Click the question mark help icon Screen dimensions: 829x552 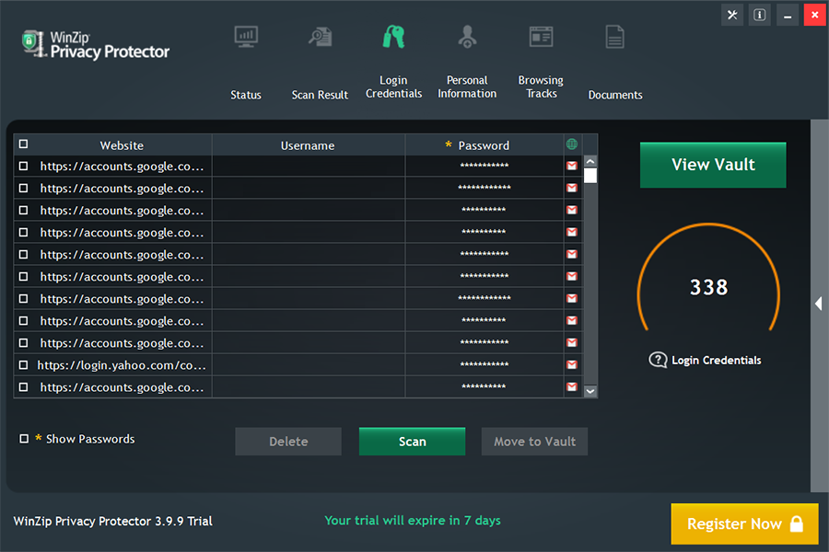(658, 361)
